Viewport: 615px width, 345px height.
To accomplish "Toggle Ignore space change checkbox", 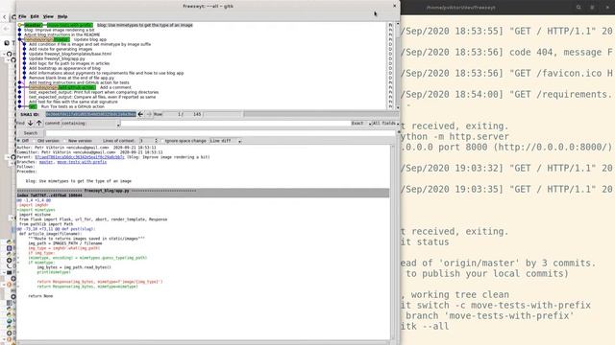I will pos(184,141).
